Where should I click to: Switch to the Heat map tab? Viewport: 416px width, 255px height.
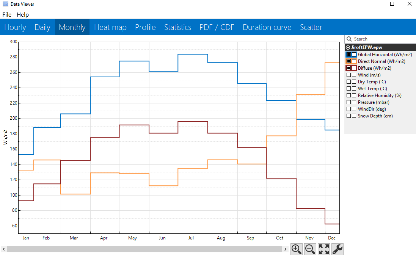click(x=110, y=27)
